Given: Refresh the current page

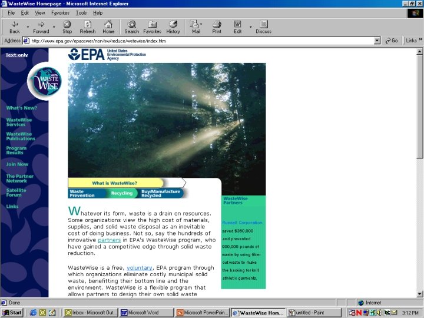Looking at the screenshot, I should click(x=88, y=27).
